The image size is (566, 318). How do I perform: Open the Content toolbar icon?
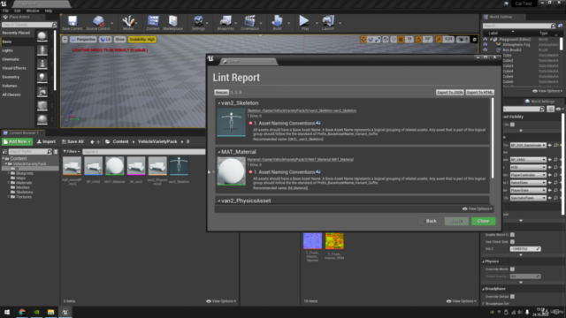[x=153, y=23]
